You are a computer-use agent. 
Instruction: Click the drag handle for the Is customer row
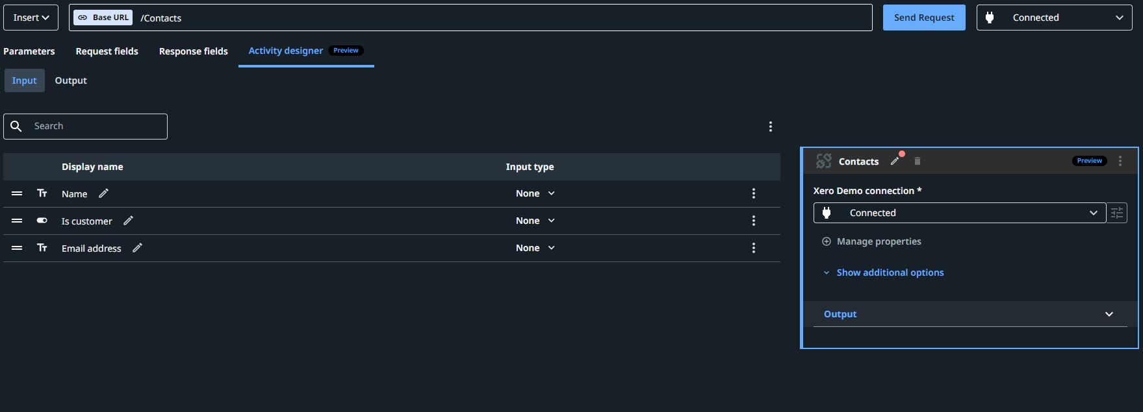click(17, 221)
